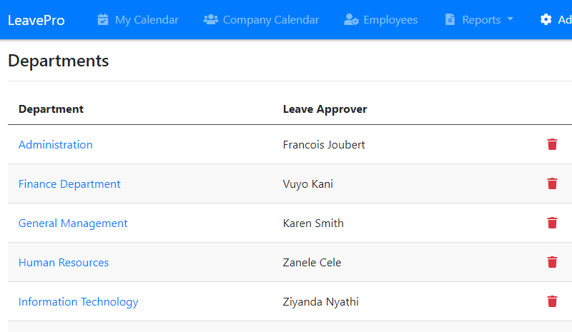This screenshot has width=572, height=332.
Task: Click the My Calendar check icon
Action: coord(103,19)
